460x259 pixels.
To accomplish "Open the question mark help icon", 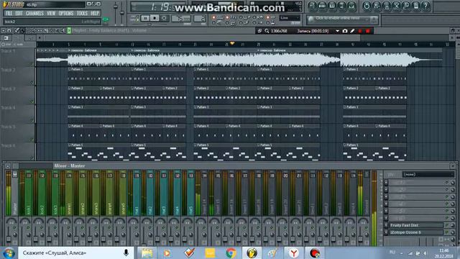I will pos(426,6).
